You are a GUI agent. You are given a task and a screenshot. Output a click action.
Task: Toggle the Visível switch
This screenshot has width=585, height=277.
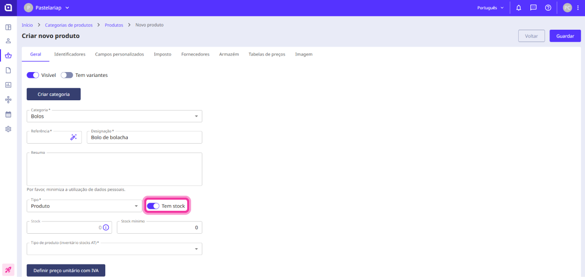pos(33,75)
